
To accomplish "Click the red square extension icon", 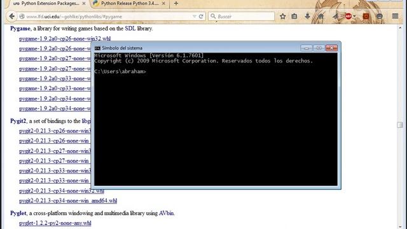I will pos(366,17).
